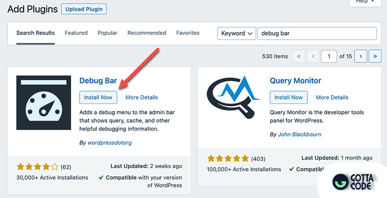The image size is (387, 198).
Task: View More Details for Query Monitor
Action: [x=332, y=97]
